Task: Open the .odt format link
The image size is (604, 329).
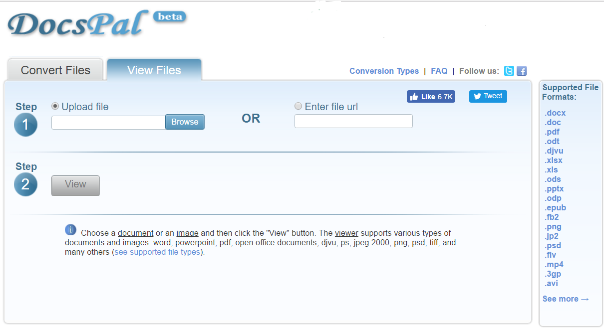Action: [552, 142]
